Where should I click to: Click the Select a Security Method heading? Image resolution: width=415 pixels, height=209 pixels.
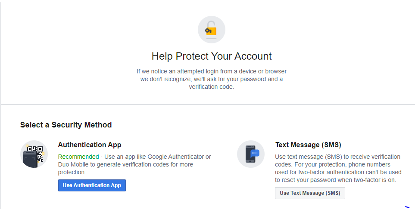[x=66, y=125]
